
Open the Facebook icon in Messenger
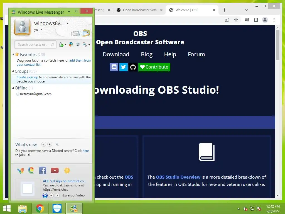[43, 171]
